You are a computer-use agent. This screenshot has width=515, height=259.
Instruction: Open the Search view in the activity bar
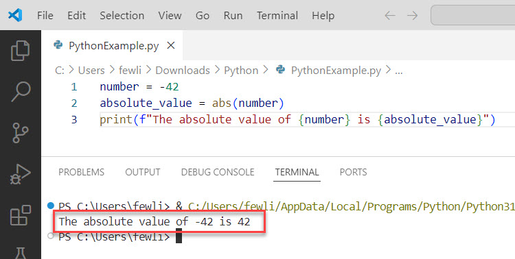21,91
